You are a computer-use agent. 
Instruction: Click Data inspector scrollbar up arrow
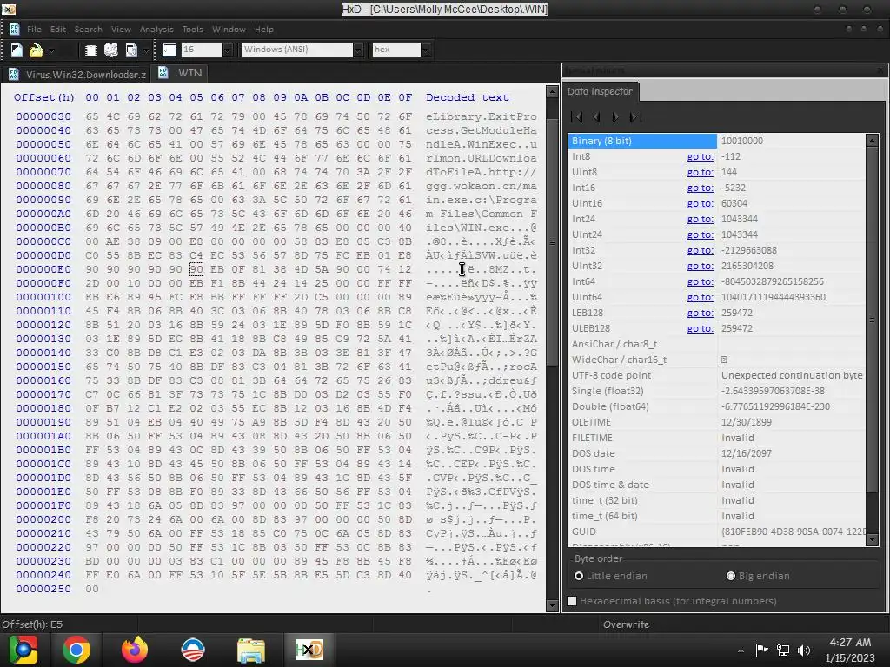point(873,140)
